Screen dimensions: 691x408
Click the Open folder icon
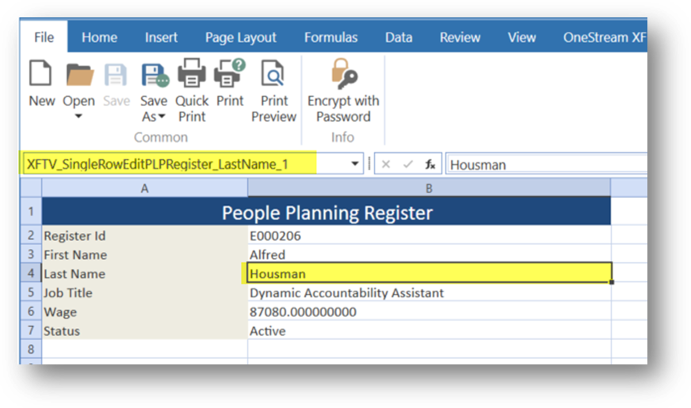click(x=79, y=74)
